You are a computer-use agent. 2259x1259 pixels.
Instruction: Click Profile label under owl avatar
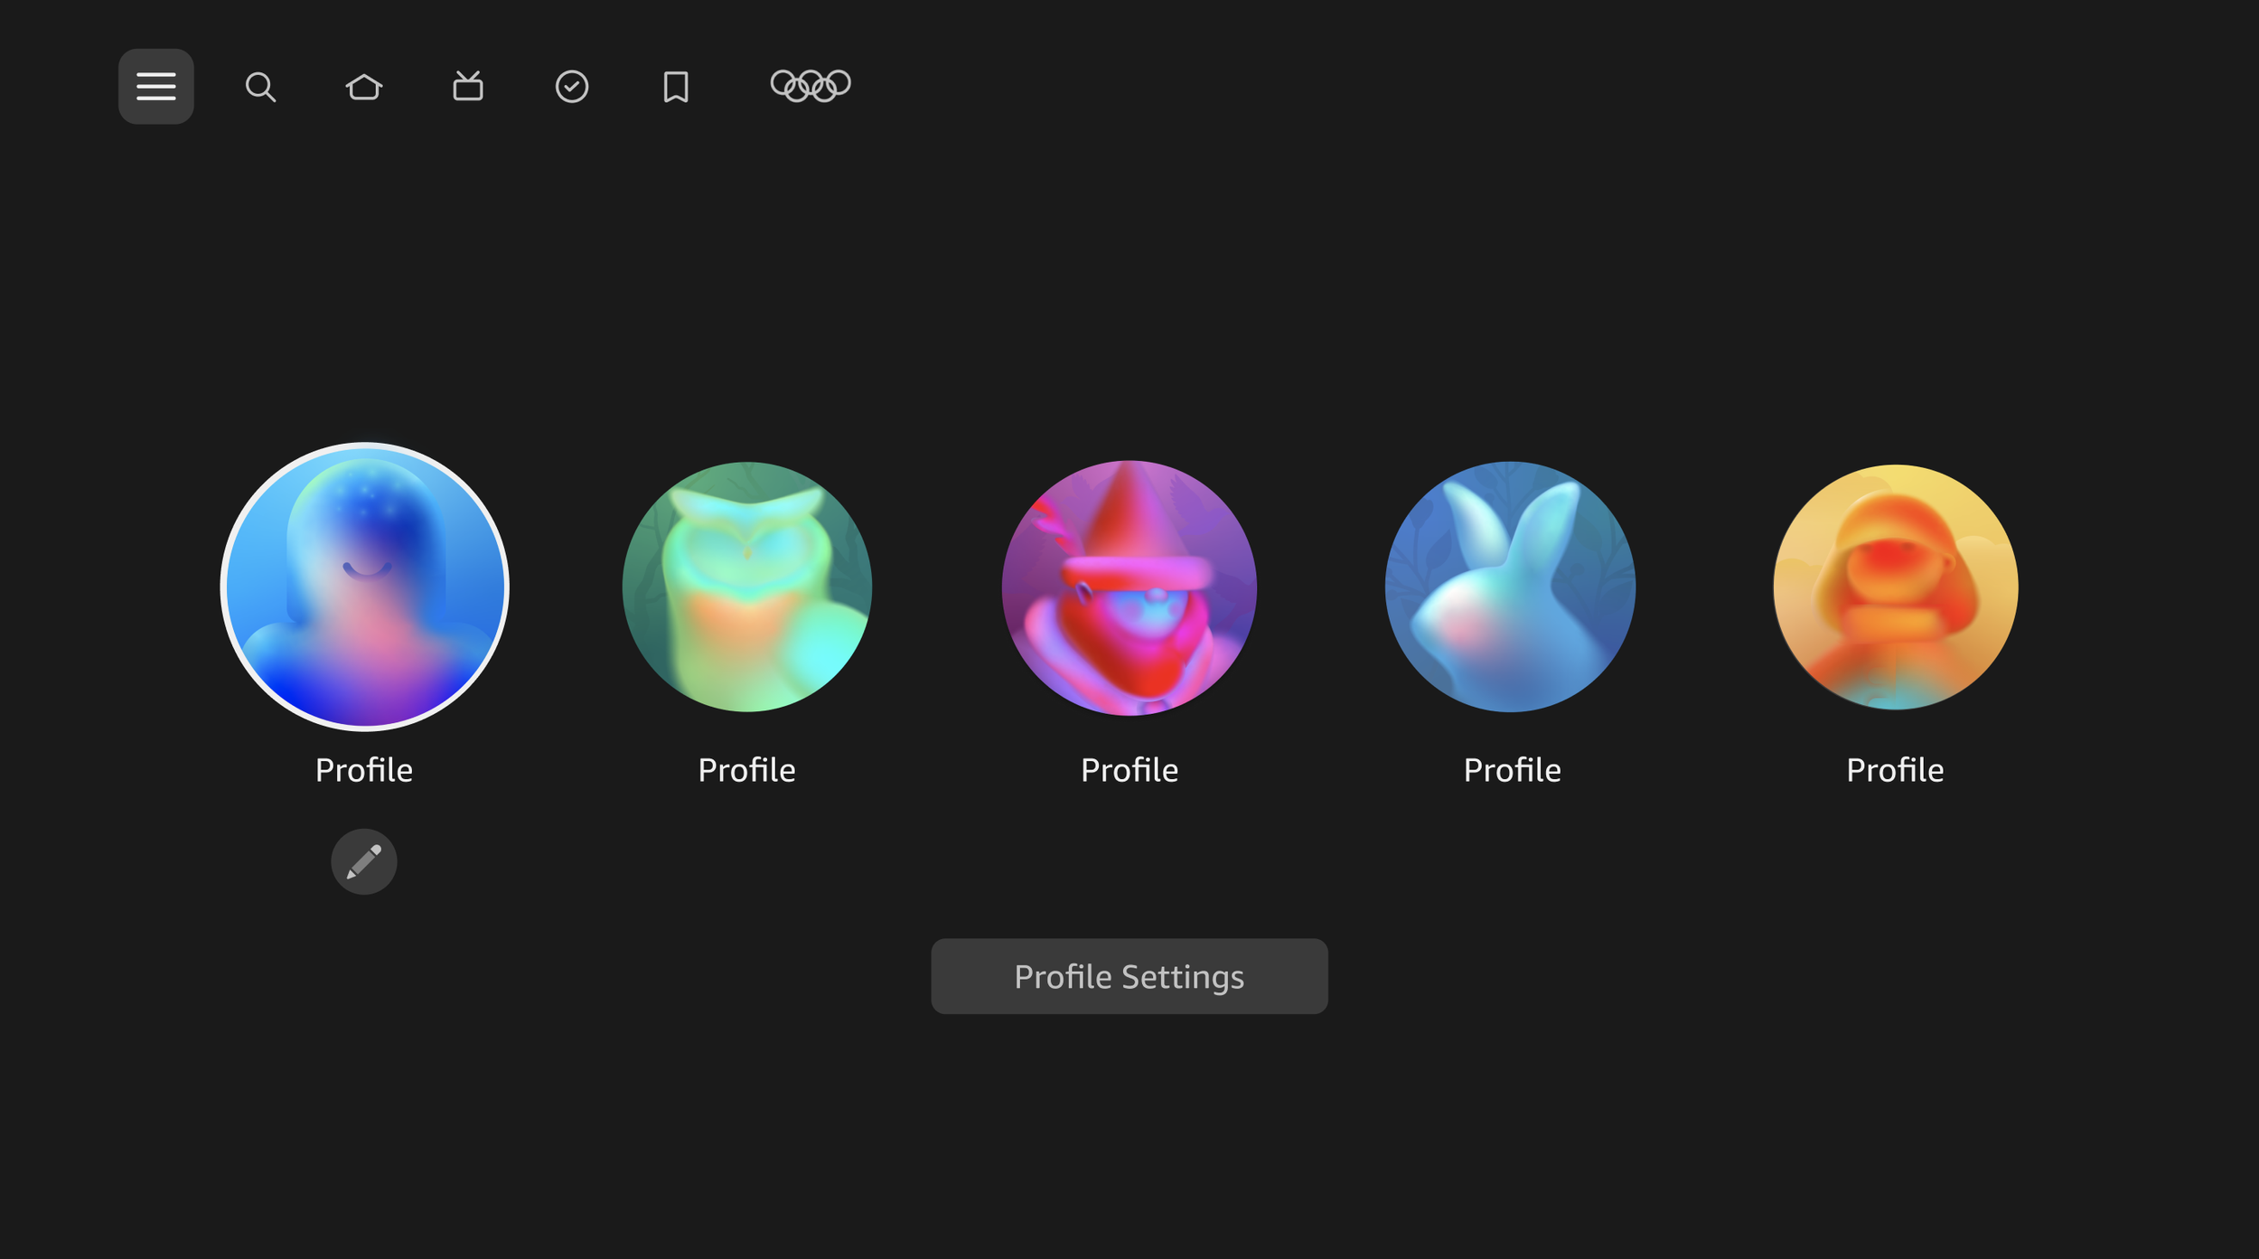tap(747, 770)
